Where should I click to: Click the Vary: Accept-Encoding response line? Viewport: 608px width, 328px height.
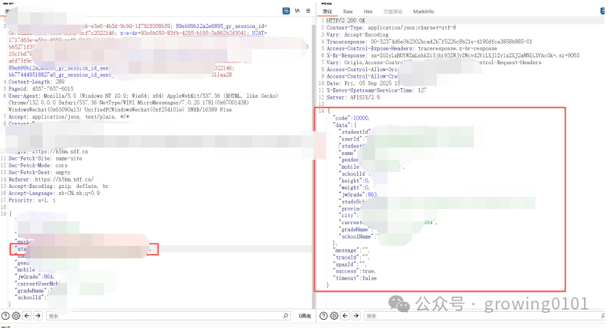pos(357,35)
